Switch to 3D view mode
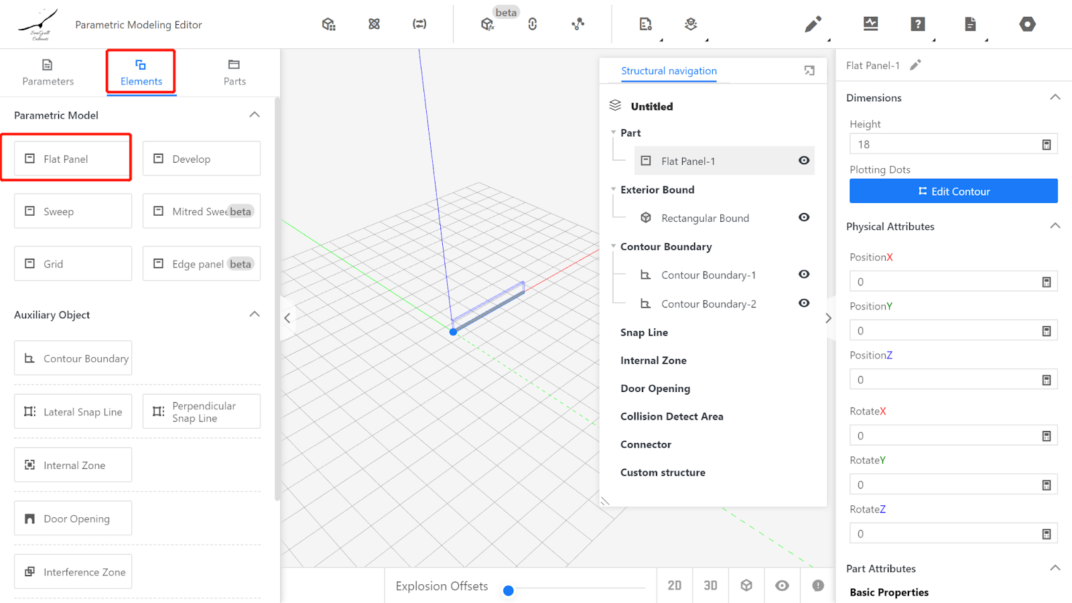Image resolution: width=1072 pixels, height=603 pixels. (x=710, y=586)
